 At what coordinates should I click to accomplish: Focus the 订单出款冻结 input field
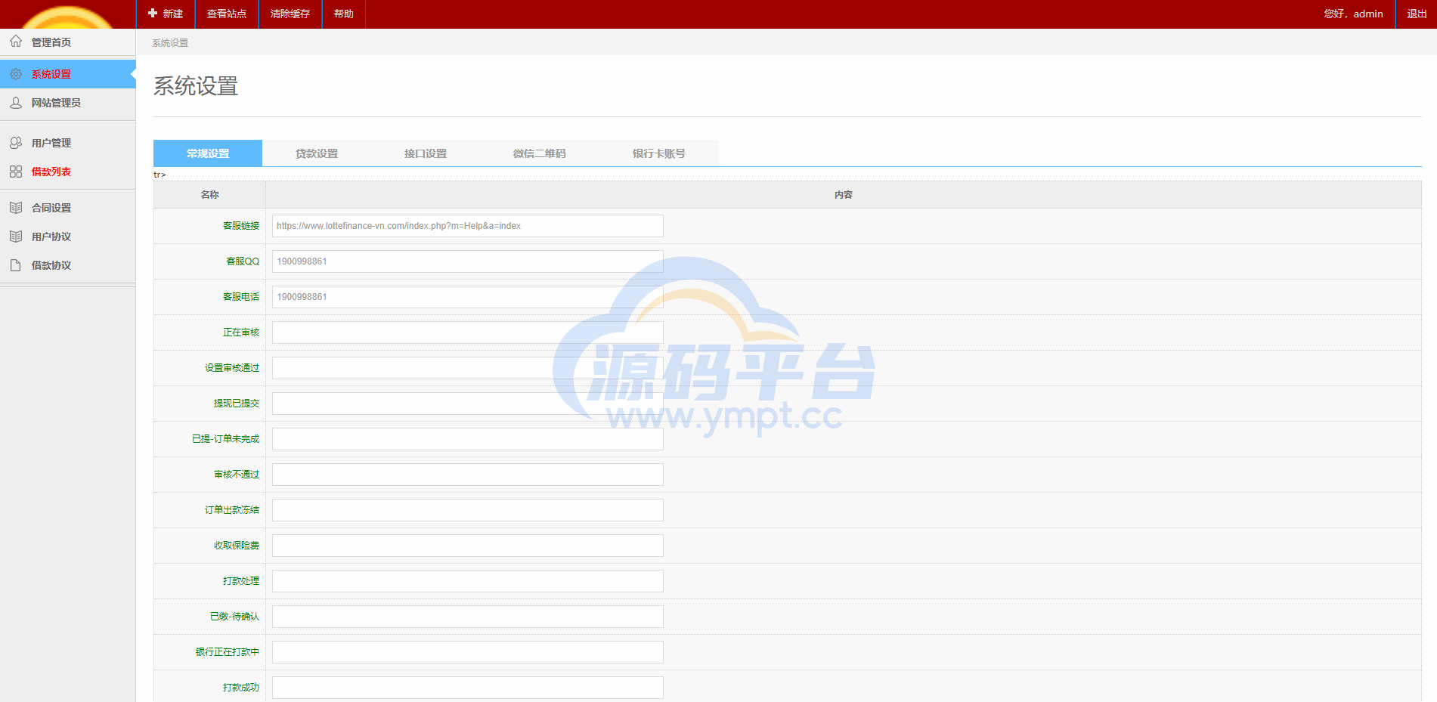tap(468, 510)
